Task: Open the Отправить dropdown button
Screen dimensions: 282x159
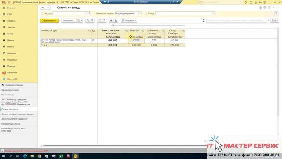Action: (129, 21)
